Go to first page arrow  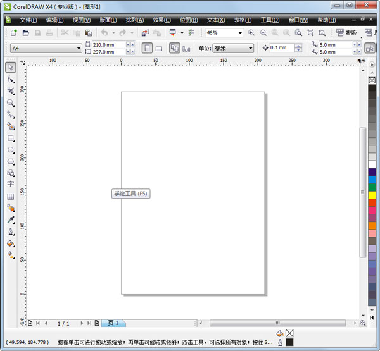[38, 323]
